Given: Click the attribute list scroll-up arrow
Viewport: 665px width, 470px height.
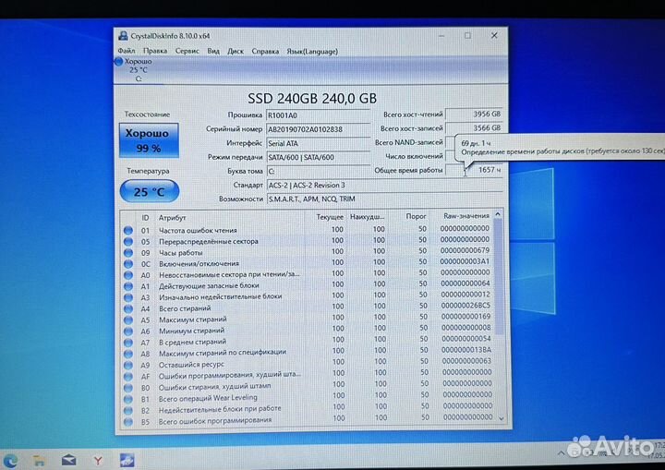Looking at the screenshot, I should (x=499, y=214).
